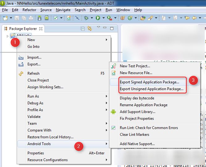Select Add Native Support...
Image resolution: width=206 pixels, height=167 pixels.
[x=155, y=144]
